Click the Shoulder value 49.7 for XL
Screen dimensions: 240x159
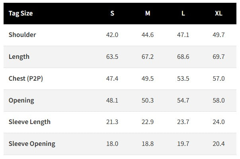point(219,35)
